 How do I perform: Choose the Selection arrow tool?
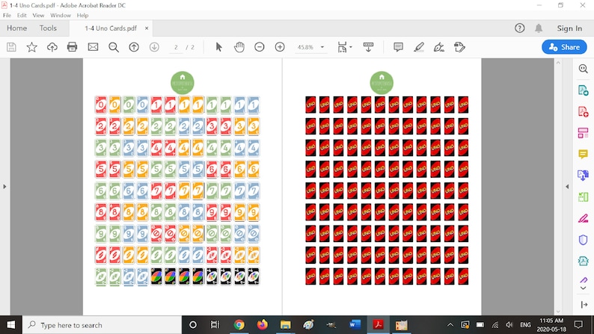point(218,47)
